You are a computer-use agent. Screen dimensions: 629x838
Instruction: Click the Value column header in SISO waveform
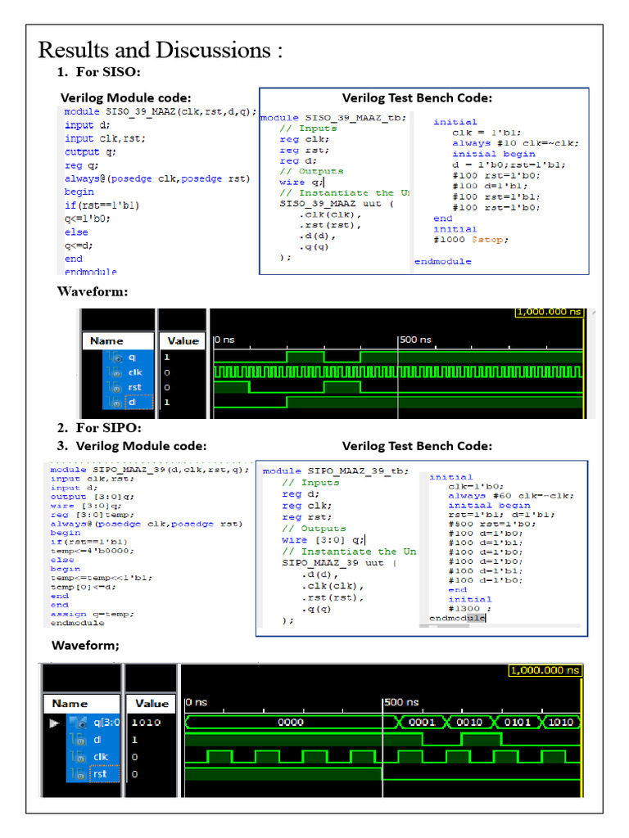[183, 341]
